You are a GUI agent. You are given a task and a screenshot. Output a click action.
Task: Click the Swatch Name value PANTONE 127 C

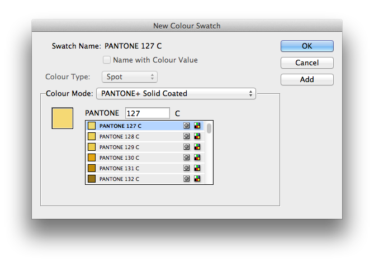[x=133, y=46]
